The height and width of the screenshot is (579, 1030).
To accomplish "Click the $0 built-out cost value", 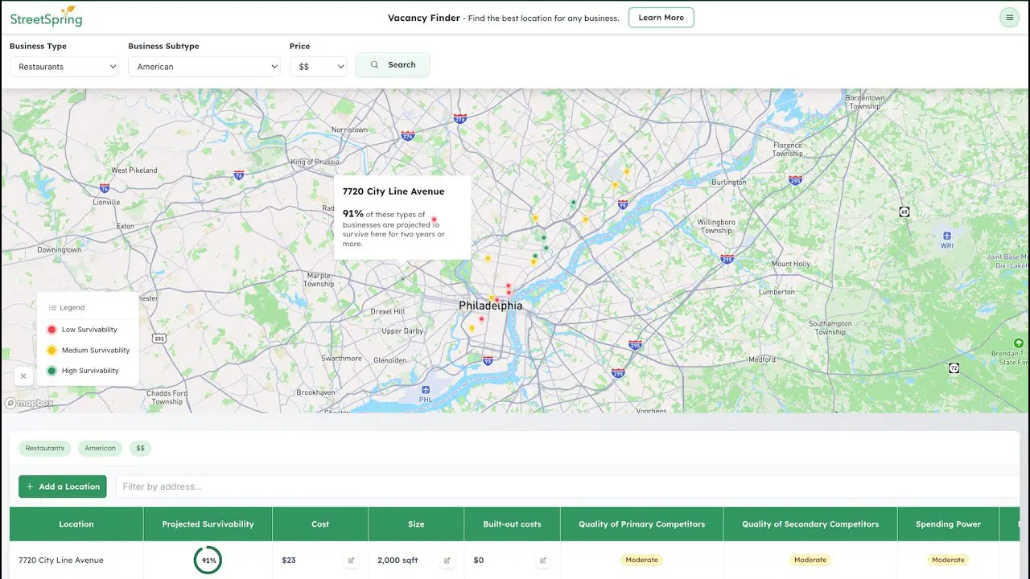I will click(478, 560).
